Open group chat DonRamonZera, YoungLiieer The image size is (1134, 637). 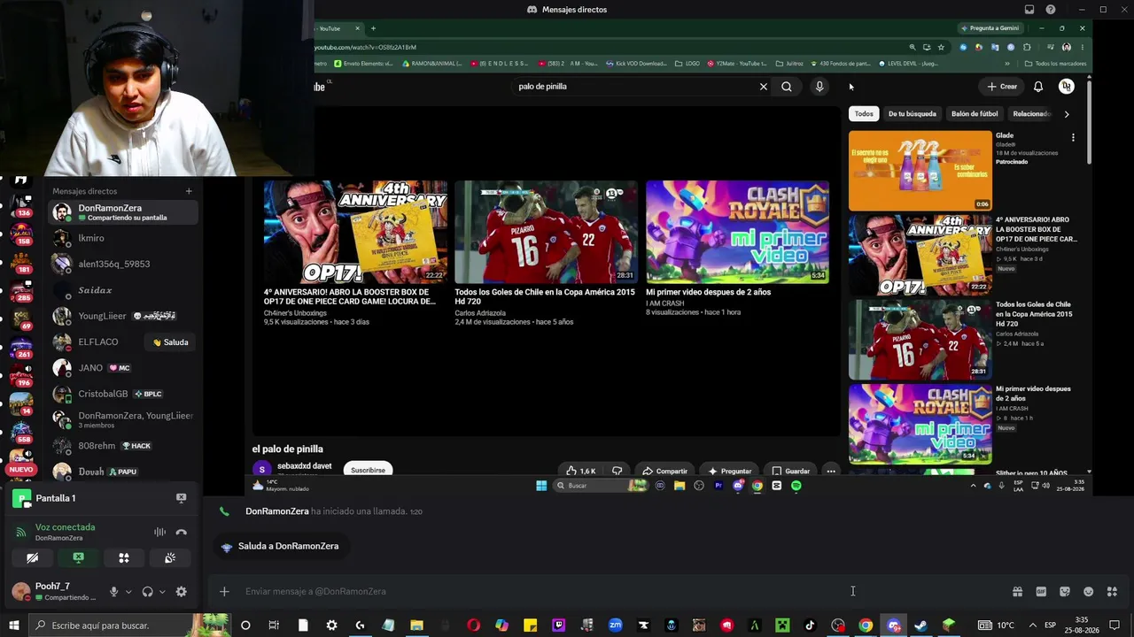tap(123, 419)
